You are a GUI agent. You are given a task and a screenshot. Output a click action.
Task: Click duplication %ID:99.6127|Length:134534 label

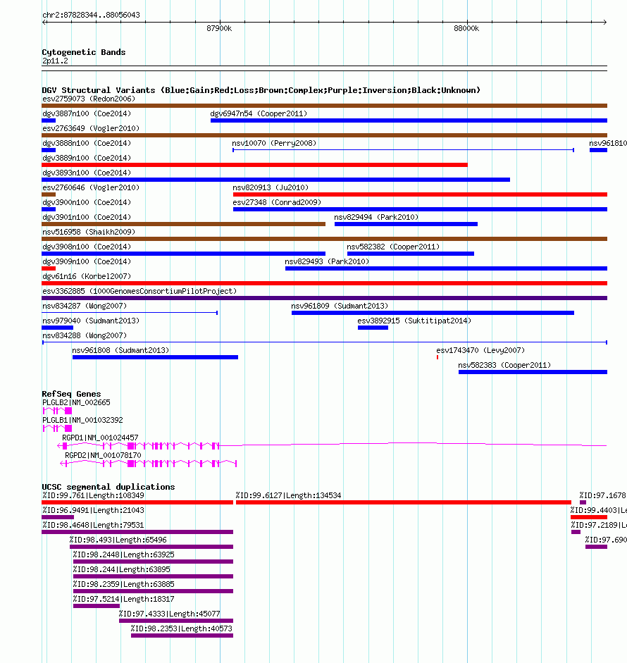(288, 495)
